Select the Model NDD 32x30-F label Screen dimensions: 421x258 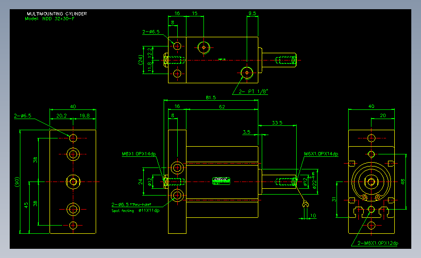tap(50, 19)
